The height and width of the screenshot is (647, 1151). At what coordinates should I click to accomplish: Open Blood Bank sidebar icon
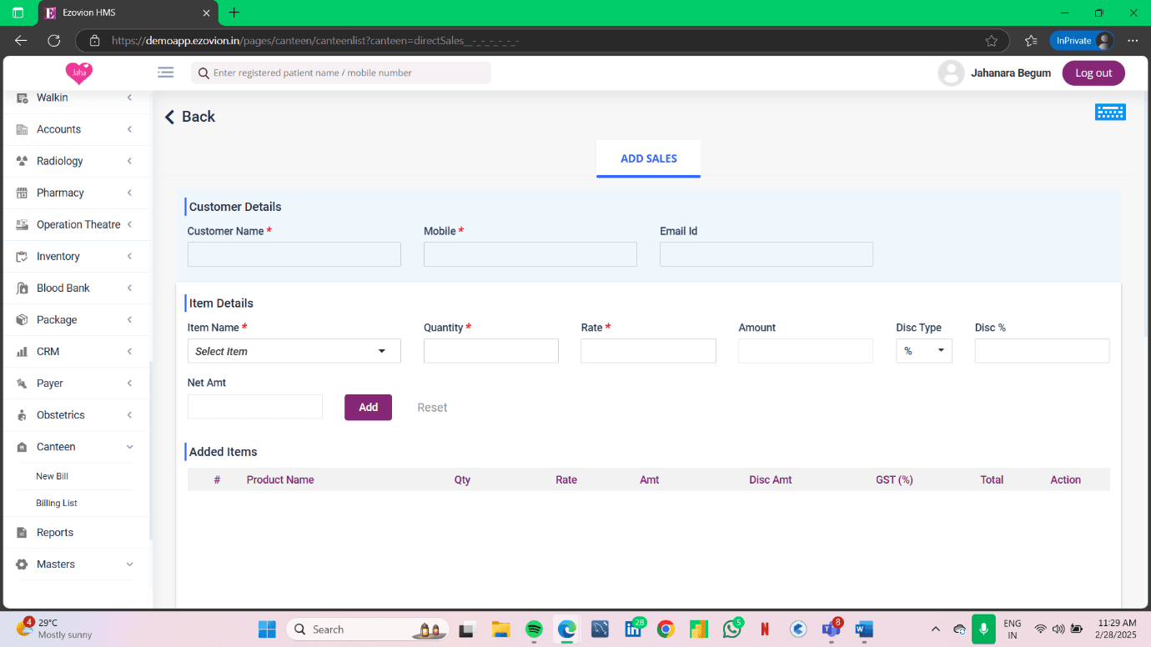(23, 288)
